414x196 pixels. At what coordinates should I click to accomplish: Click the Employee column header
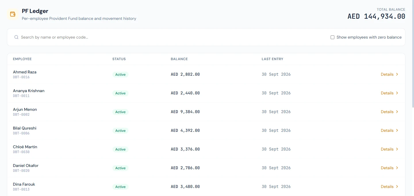[22, 59]
